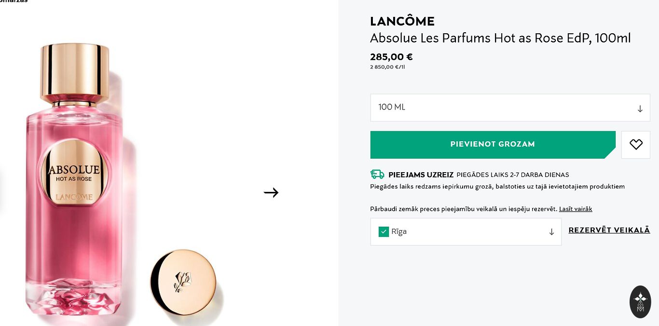
Task: Click REZERVĒT VEIKALĀ link
Action: pyautogui.click(x=609, y=230)
